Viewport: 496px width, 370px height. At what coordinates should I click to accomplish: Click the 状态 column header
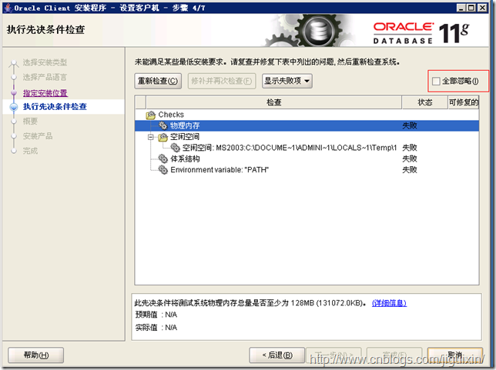pyautogui.click(x=425, y=102)
